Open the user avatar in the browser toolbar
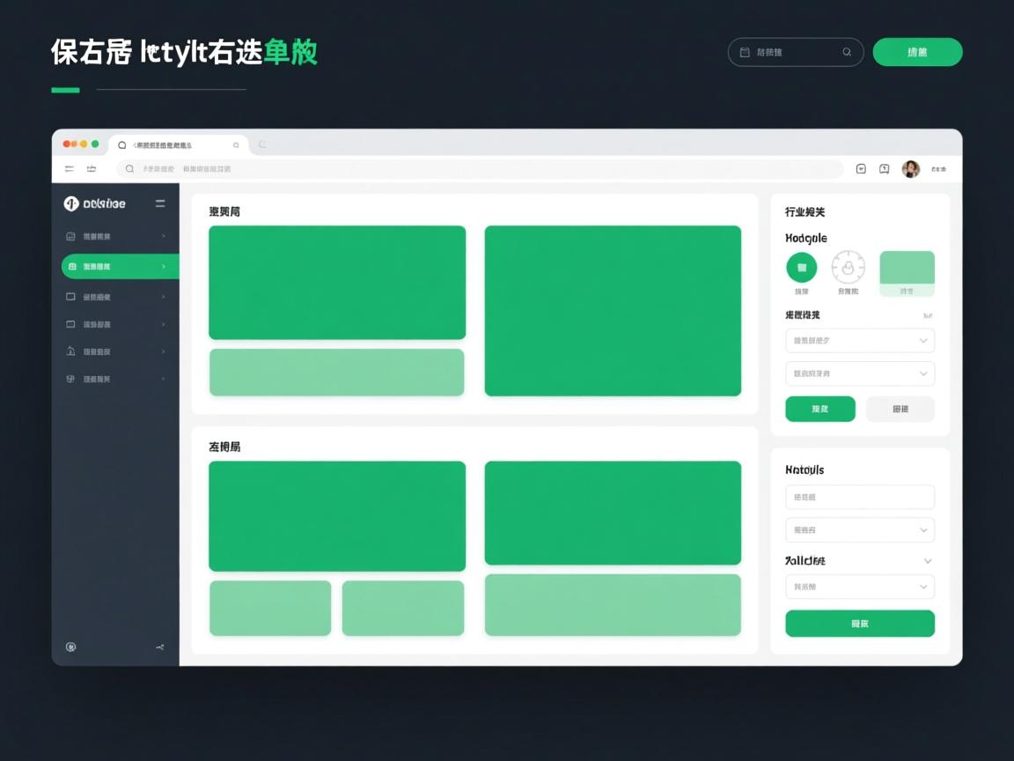1014x761 pixels. point(910,169)
